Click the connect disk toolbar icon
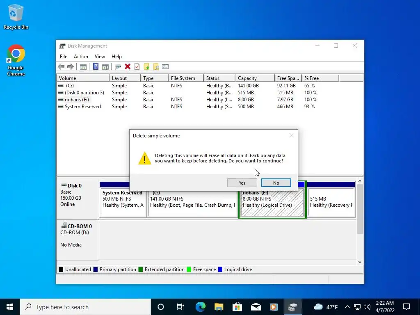420x315 pixels. [x=118, y=67]
